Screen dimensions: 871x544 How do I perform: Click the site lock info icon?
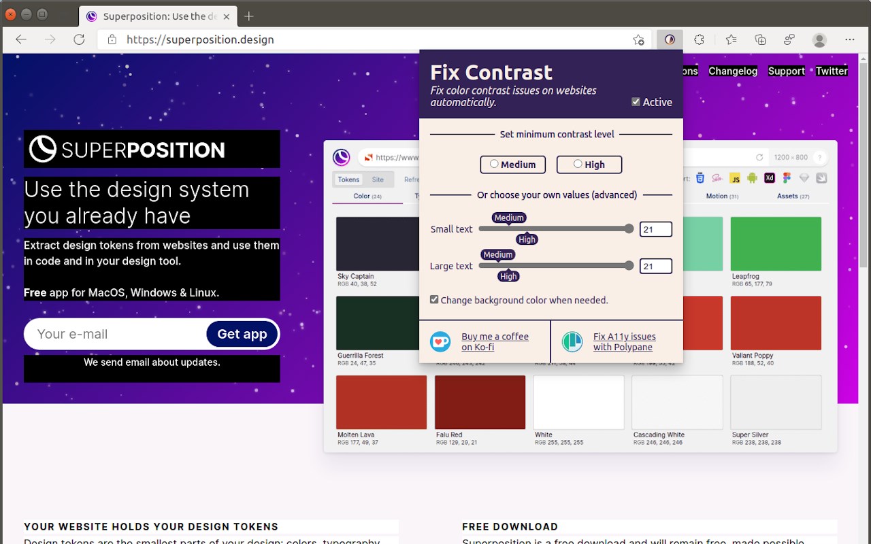112,39
